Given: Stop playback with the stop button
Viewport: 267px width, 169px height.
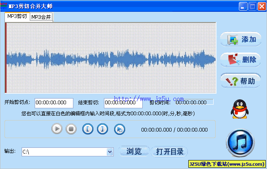Looking at the screenshot, I should (x=71, y=129).
